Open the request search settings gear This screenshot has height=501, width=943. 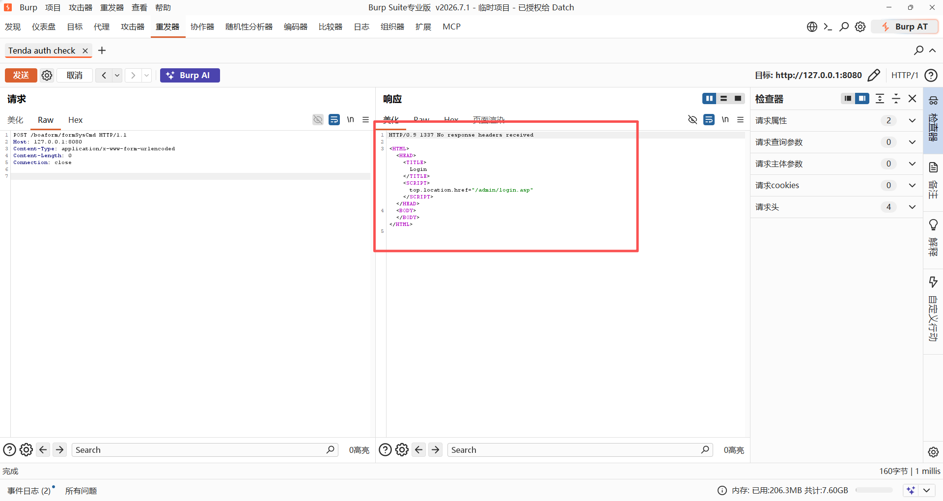(x=27, y=449)
